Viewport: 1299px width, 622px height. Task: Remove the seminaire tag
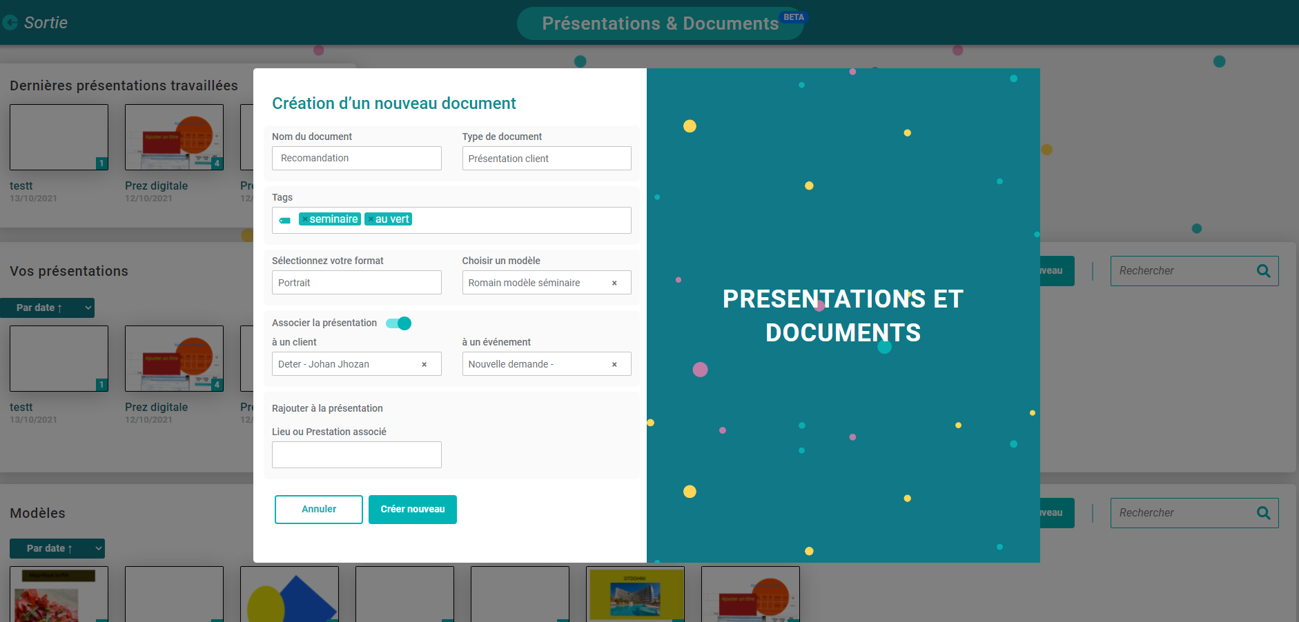(x=305, y=219)
